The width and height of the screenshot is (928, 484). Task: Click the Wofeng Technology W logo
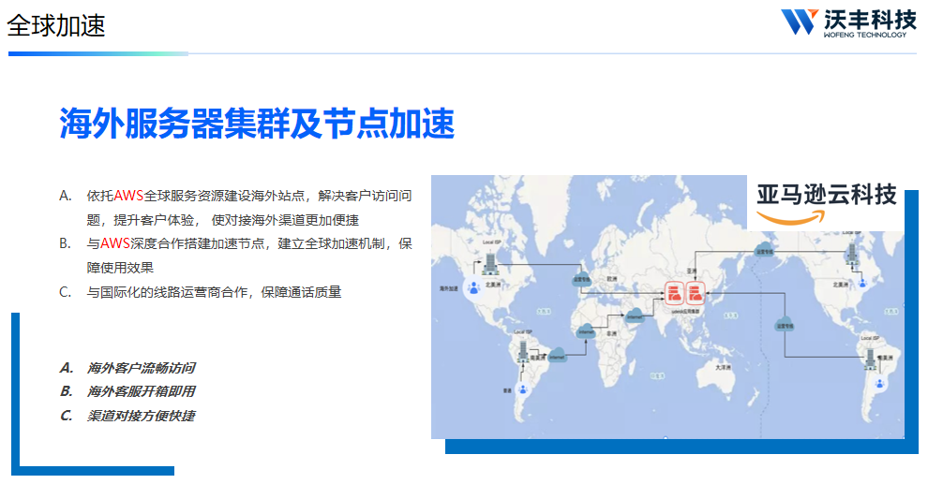click(800, 22)
